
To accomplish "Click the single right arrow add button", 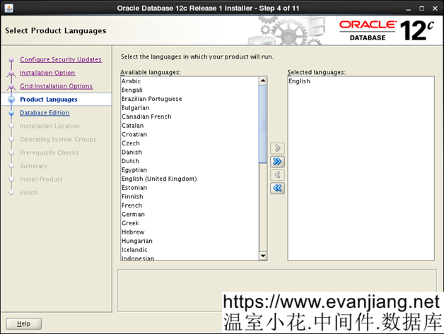I will pos(277,148).
